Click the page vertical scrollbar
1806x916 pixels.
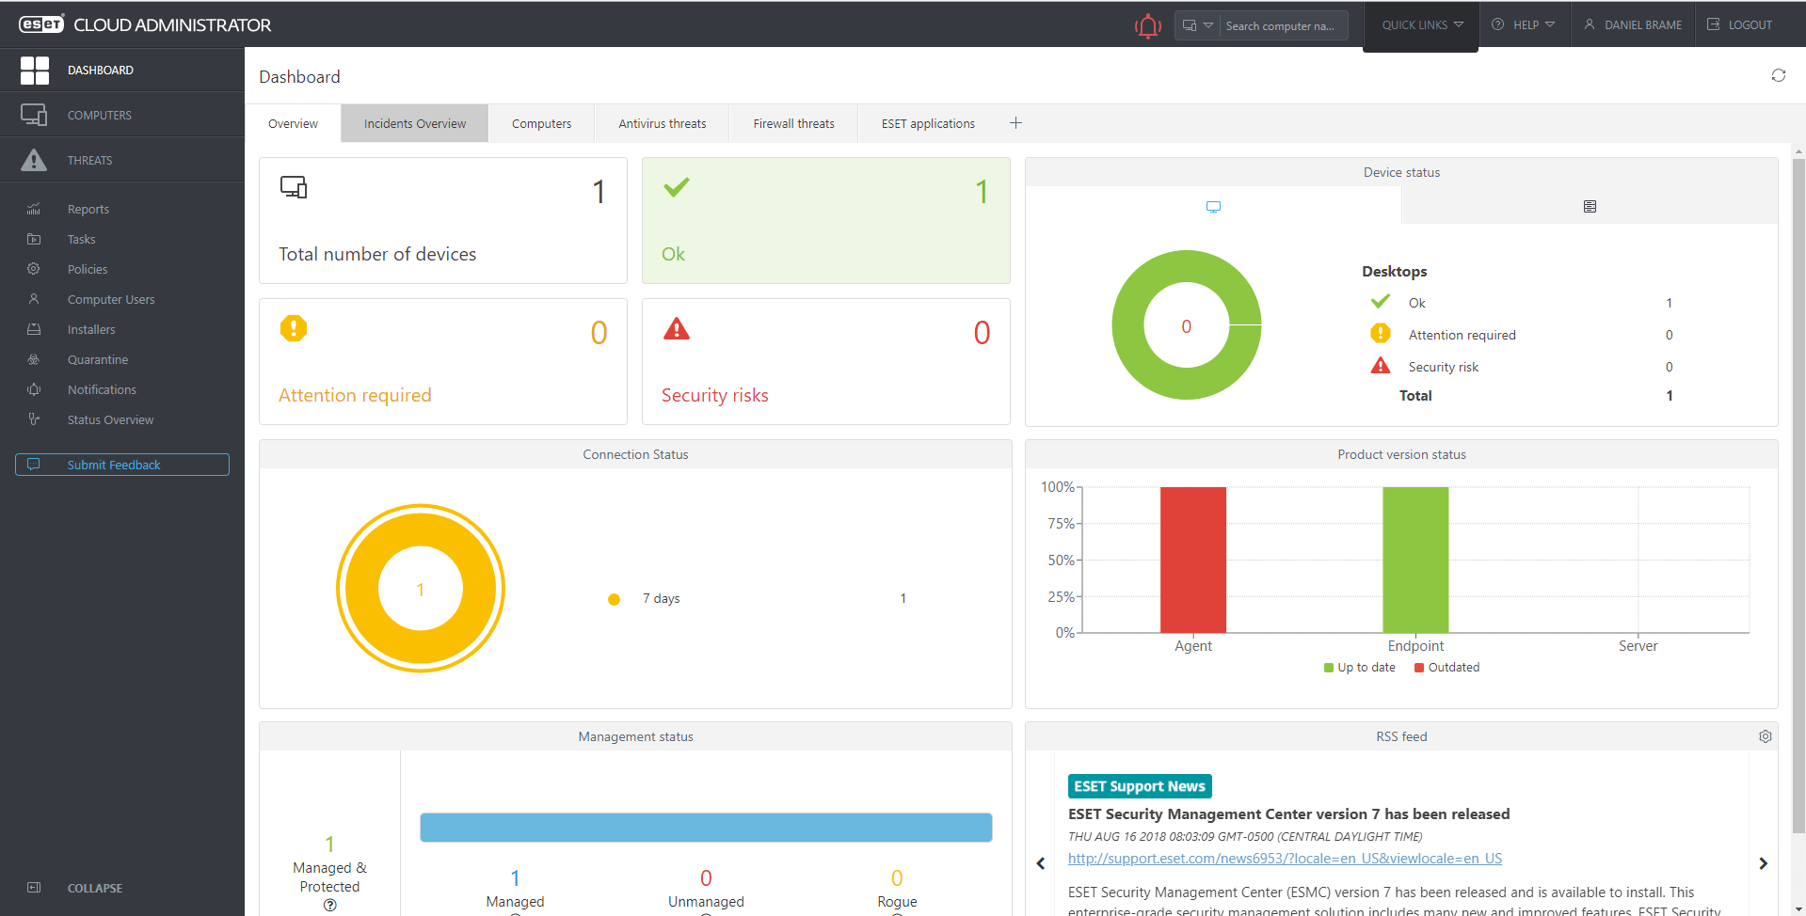(x=1798, y=494)
